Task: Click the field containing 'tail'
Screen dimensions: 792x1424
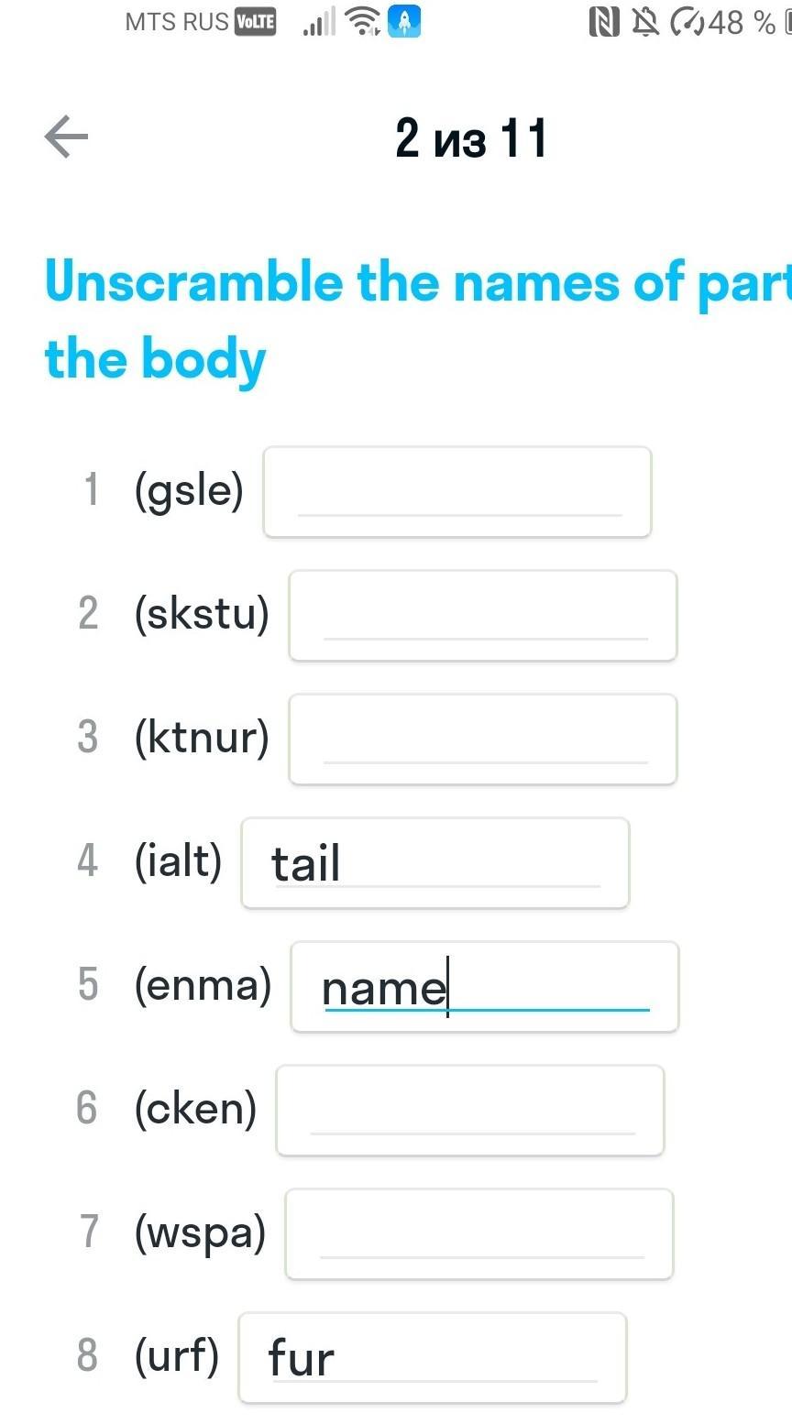Action: [435, 863]
